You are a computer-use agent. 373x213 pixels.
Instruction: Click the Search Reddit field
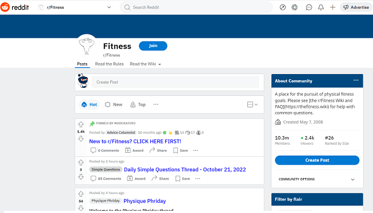coord(196,7)
